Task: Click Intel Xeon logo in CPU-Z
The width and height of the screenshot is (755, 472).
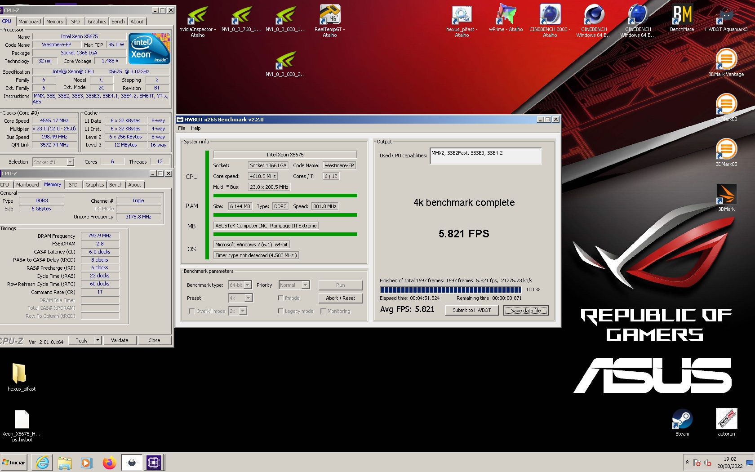Action: (x=149, y=49)
